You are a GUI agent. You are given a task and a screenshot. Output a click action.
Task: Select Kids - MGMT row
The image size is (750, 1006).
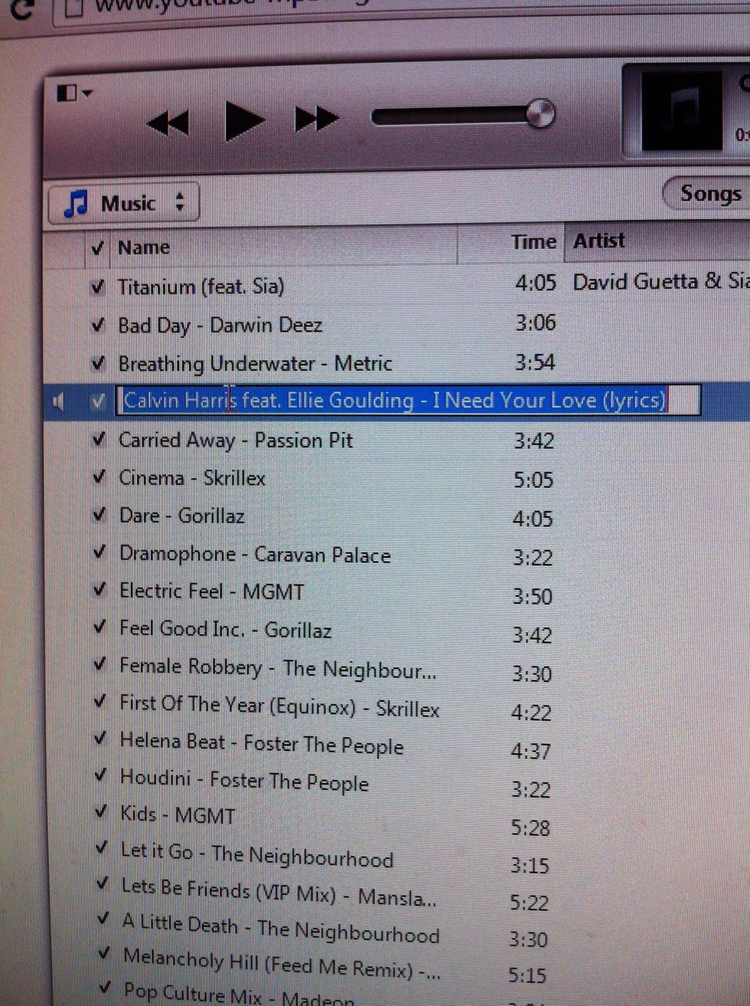click(178, 814)
